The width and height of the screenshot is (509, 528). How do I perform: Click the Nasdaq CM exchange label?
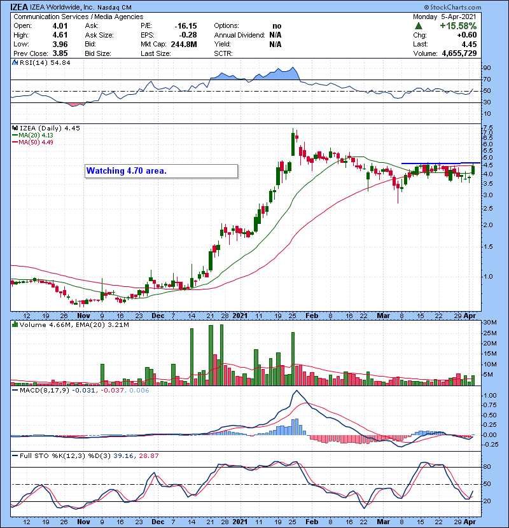click(x=115, y=8)
